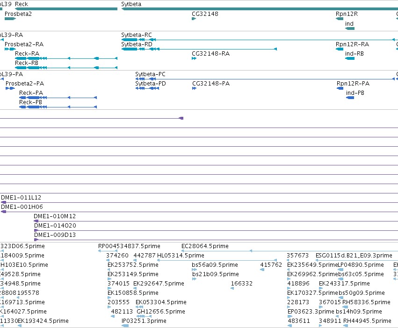Screen dimensions: 398x328
Task: Select the ind-RB transcript
Action: pyautogui.click(x=350, y=58)
